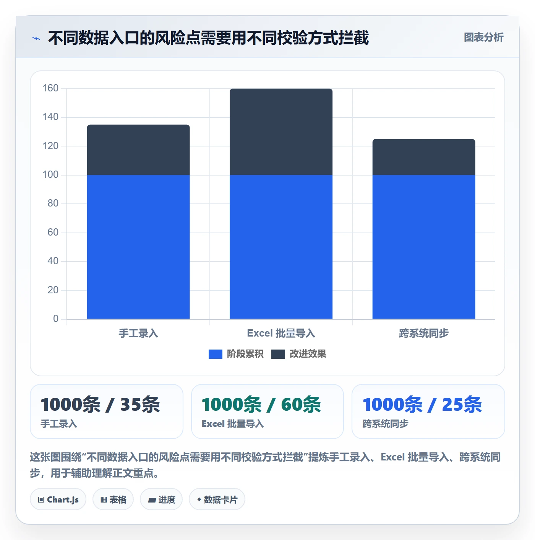
Task: Open the 1000条 / 60条 data card
Action: pyautogui.click(x=267, y=412)
